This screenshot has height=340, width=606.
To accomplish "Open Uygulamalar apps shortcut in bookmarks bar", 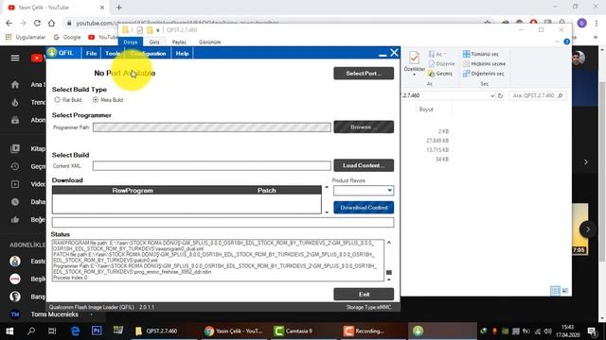I will [x=26, y=37].
